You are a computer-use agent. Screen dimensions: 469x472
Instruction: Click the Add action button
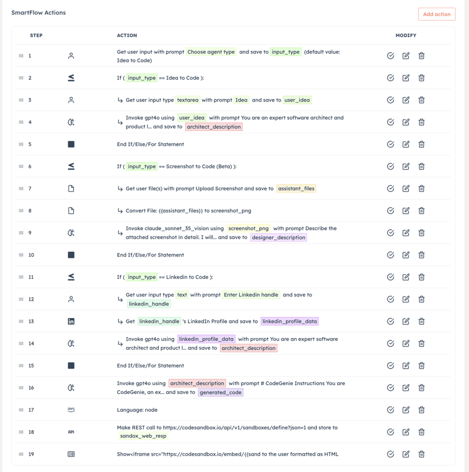tap(437, 14)
